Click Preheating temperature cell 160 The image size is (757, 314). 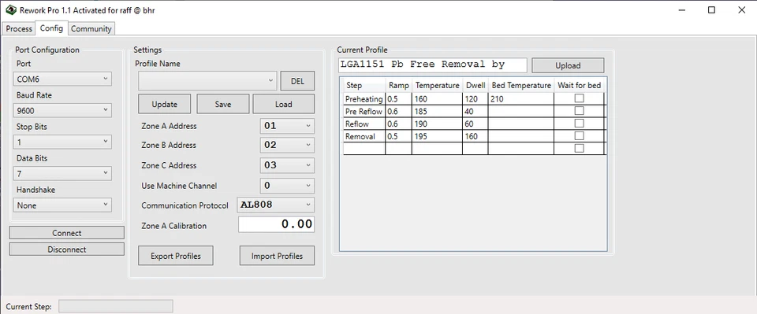[x=438, y=98]
